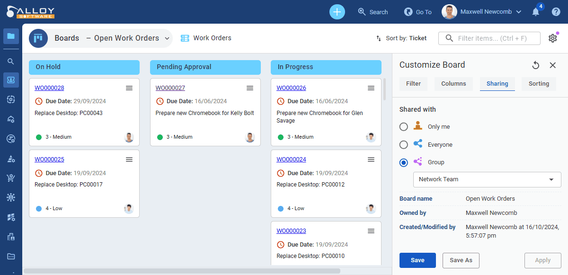Click the Save button
568x275 pixels.
point(417,260)
